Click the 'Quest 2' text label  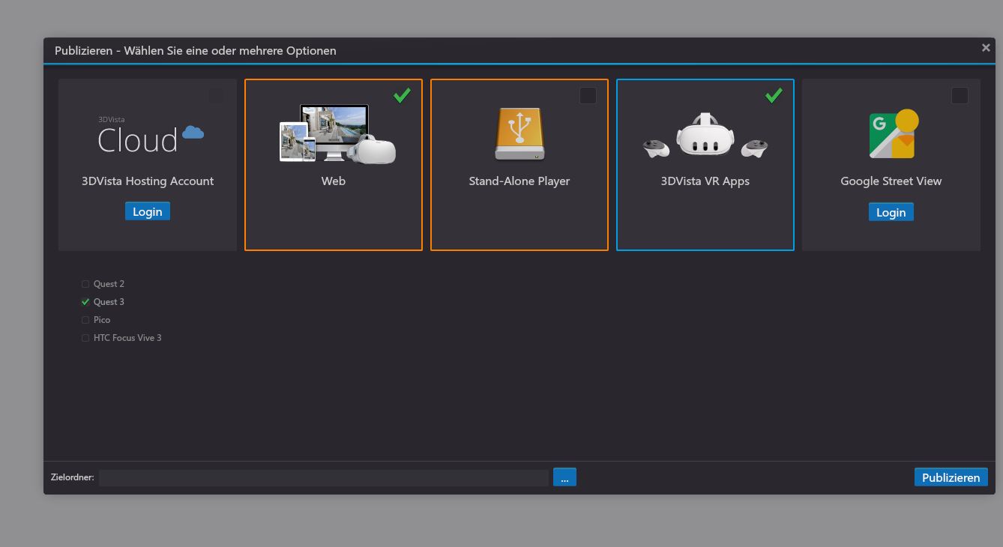(x=109, y=284)
